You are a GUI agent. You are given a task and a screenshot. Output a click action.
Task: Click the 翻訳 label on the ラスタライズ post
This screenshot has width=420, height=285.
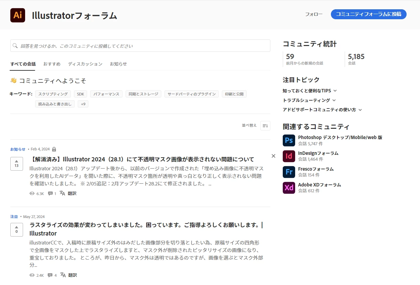click(x=73, y=275)
